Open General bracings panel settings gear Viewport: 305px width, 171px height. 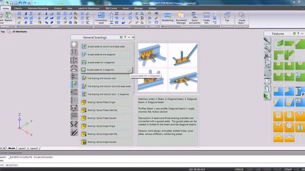tap(121, 37)
